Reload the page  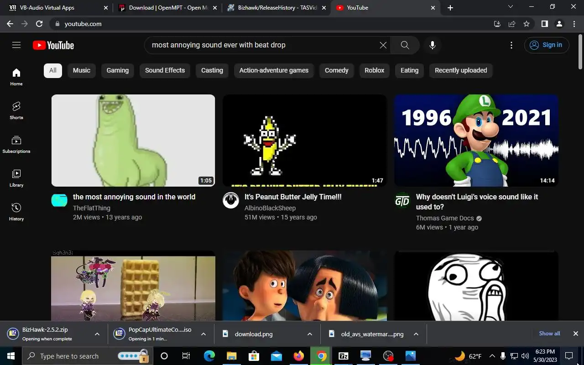click(x=39, y=24)
